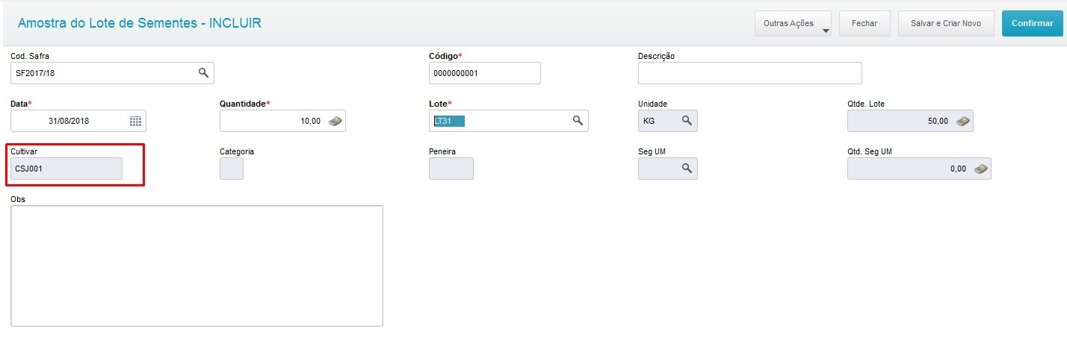
Task: Open the Seg UM lookup magnifier
Action: tap(687, 169)
